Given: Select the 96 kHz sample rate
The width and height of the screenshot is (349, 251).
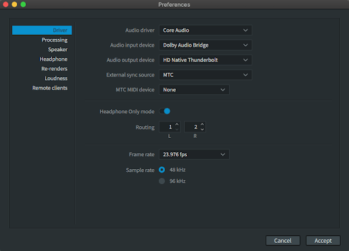Looking at the screenshot, I should (x=162, y=181).
